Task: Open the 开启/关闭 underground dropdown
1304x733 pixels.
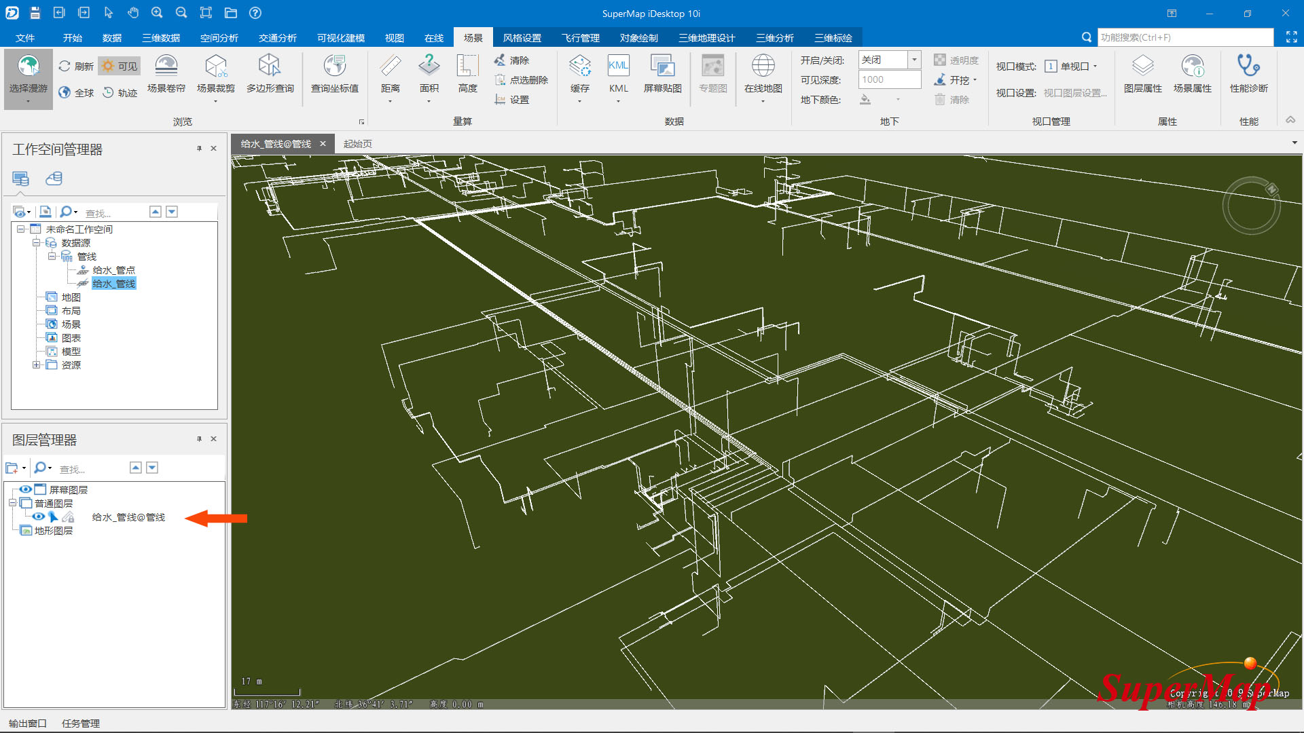Action: [914, 60]
